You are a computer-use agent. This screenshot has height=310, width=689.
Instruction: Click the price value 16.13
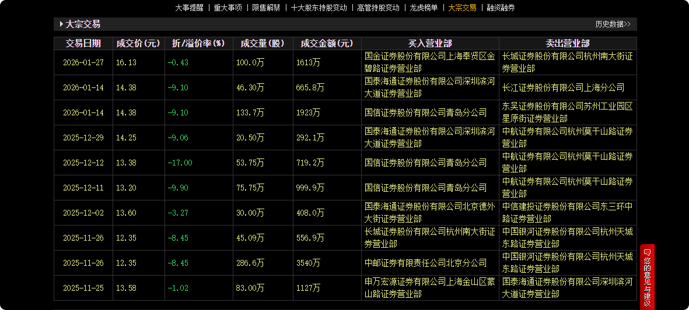126,62
